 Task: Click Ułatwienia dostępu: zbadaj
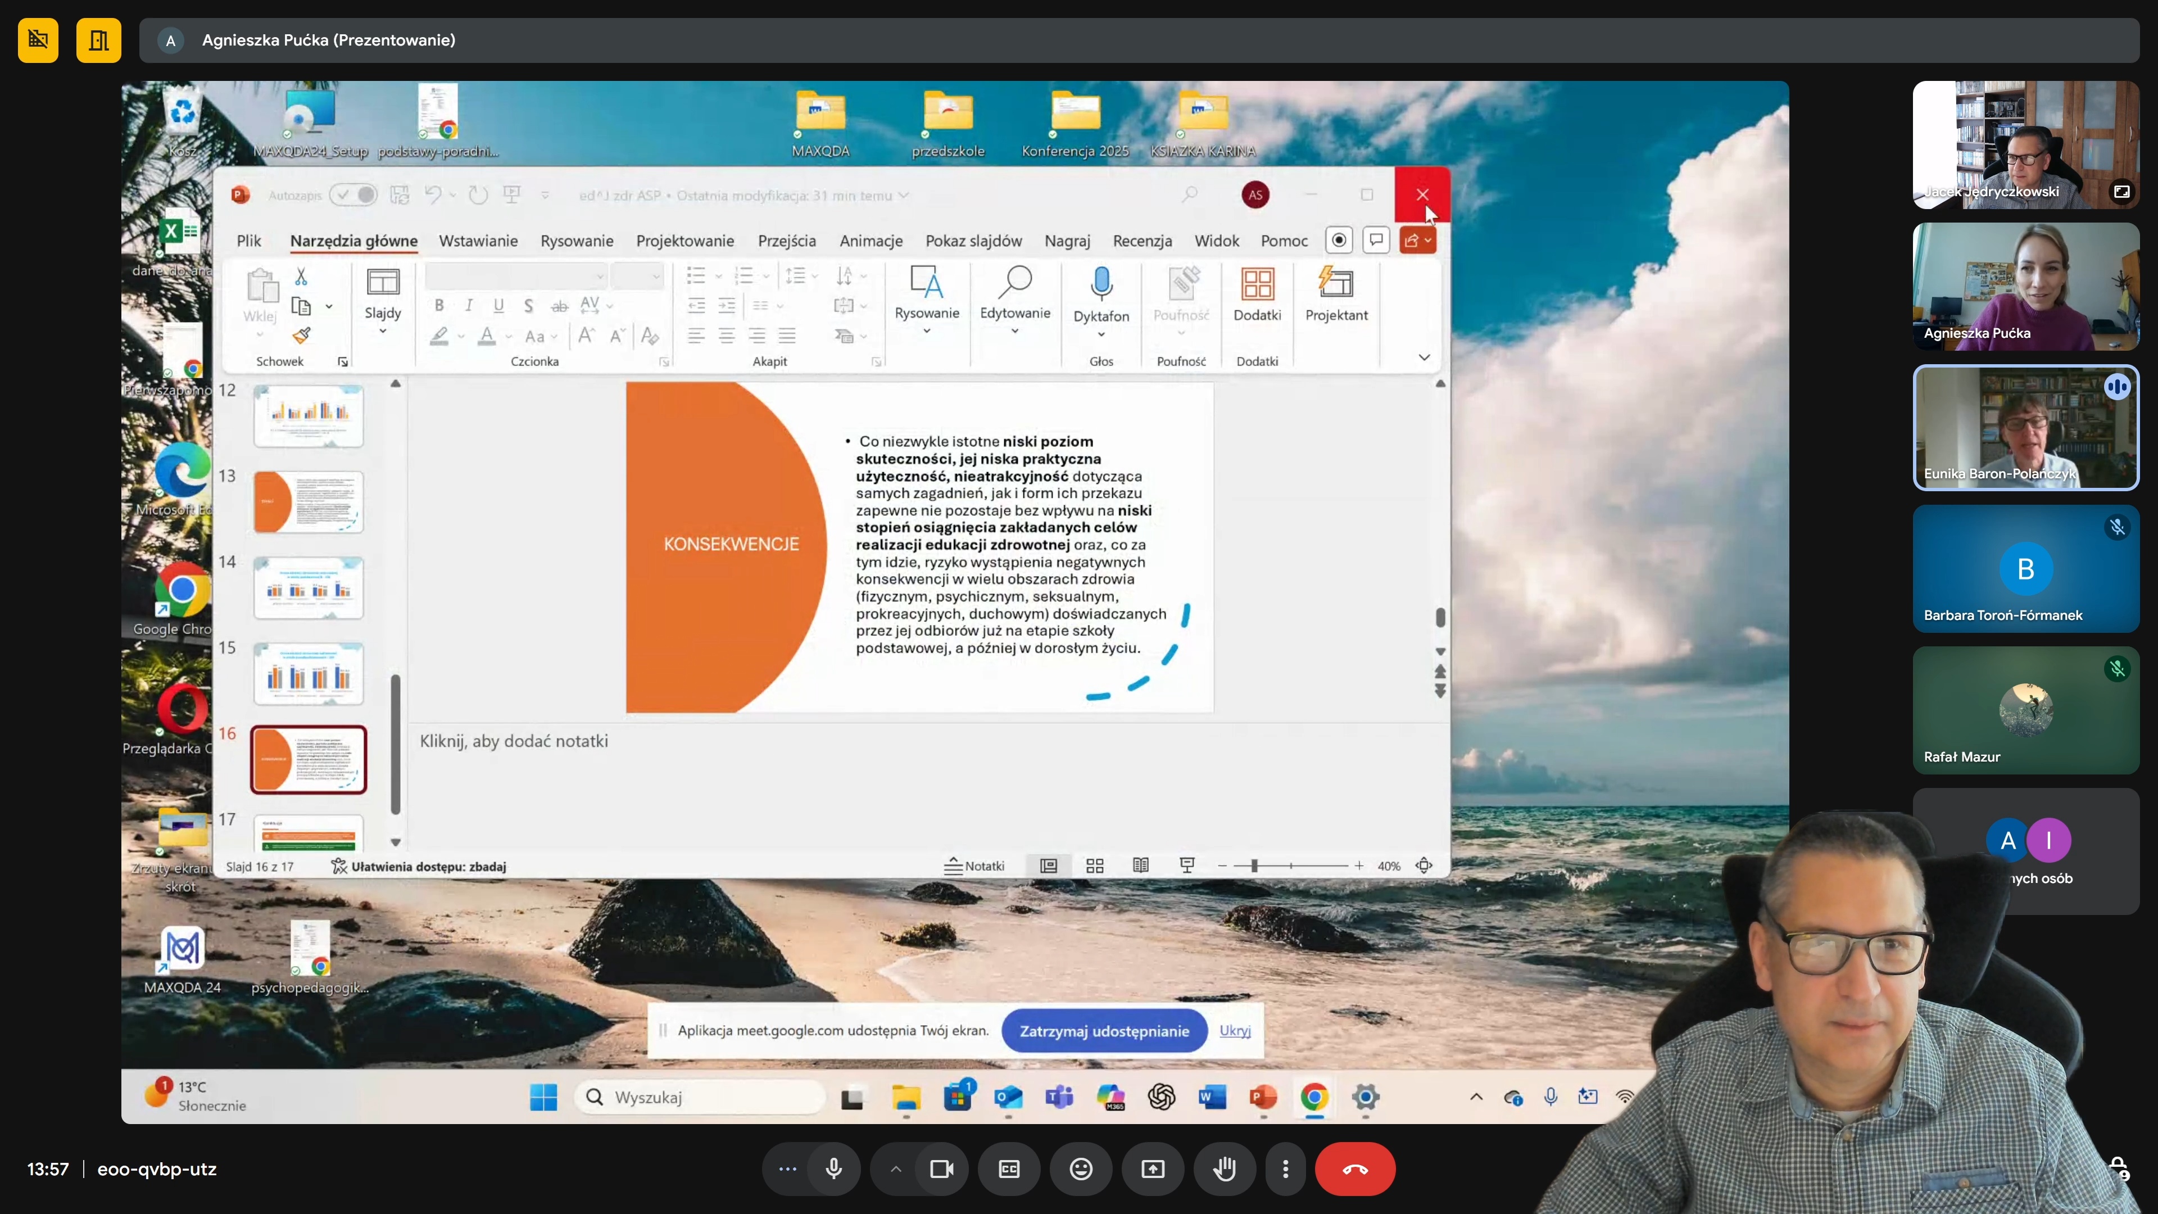[419, 866]
